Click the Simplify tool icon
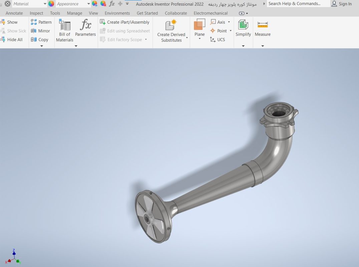Viewport: 359px width, 267px height. pos(243,25)
